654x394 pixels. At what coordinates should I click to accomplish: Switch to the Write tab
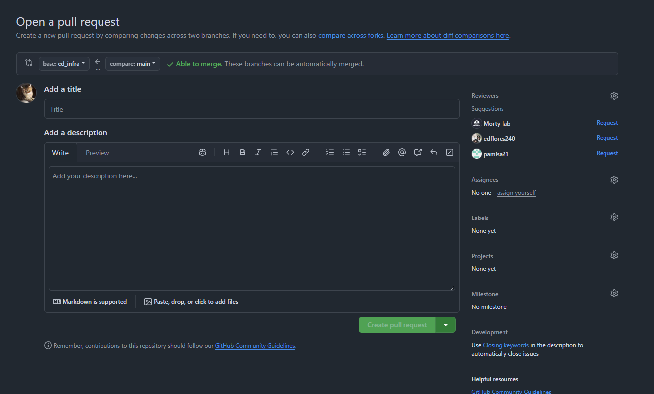coord(60,153)
